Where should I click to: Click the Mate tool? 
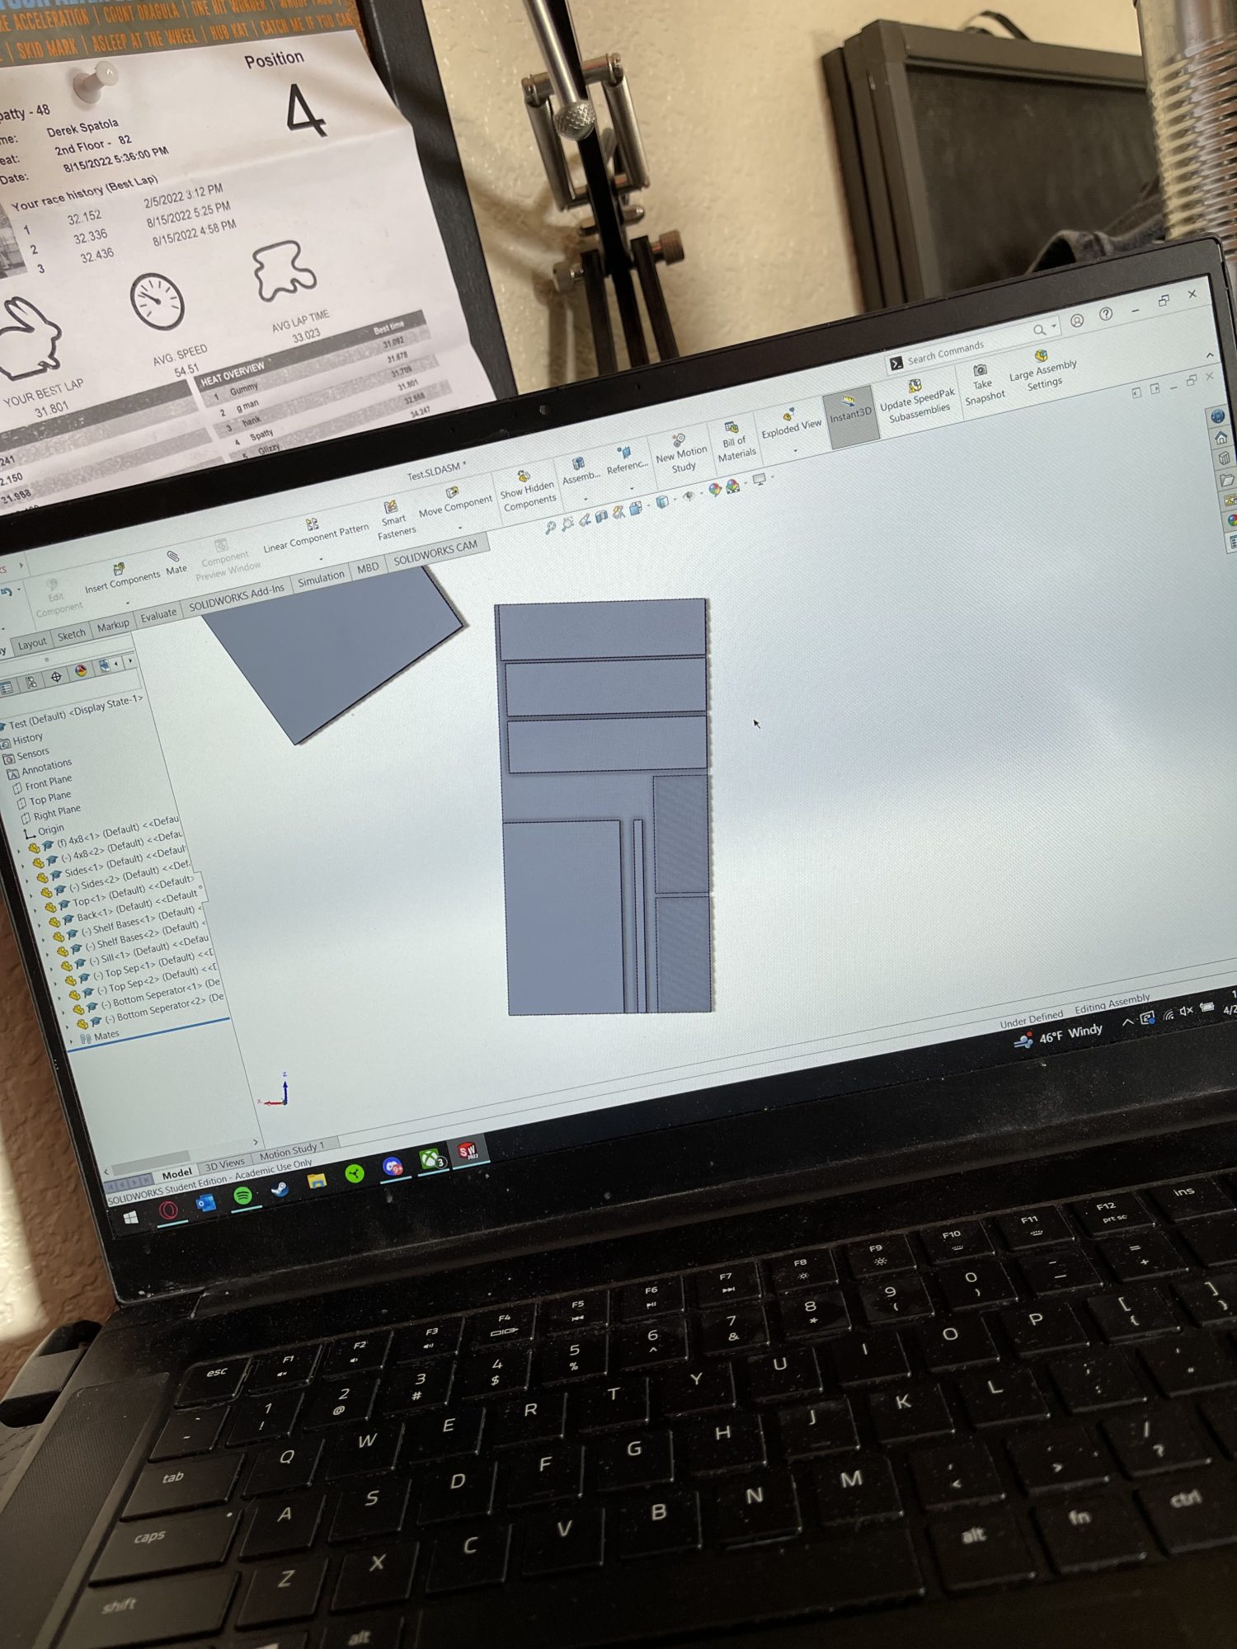(175, 561)
